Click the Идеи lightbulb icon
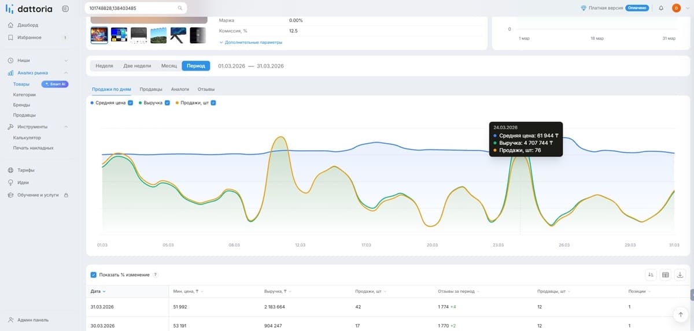694x331 pixels. tap(11, 183)
